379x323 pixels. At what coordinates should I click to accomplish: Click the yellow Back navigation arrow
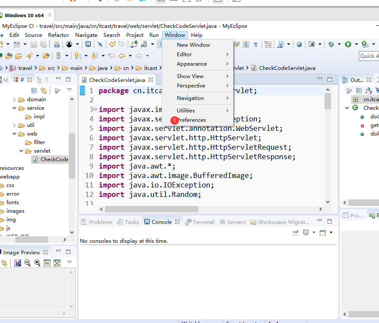(x=122, y=56)
